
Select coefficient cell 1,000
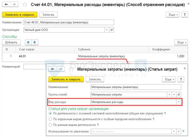coord(168,56)
